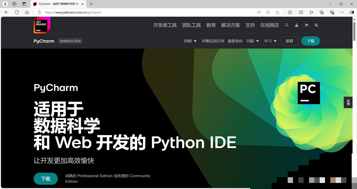Go to browser Home icon

27,12
